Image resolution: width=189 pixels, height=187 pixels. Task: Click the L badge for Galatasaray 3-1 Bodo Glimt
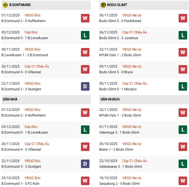click(x=183, y=164)
